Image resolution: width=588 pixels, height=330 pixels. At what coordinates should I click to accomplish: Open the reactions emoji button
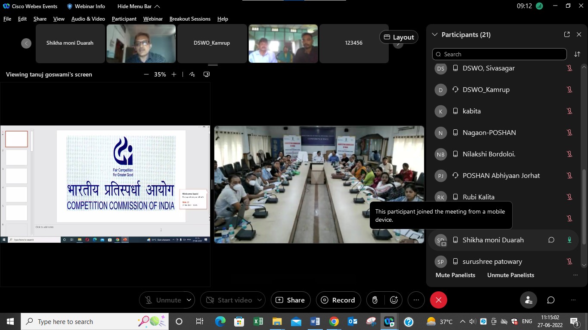click(x=394, y=300)
